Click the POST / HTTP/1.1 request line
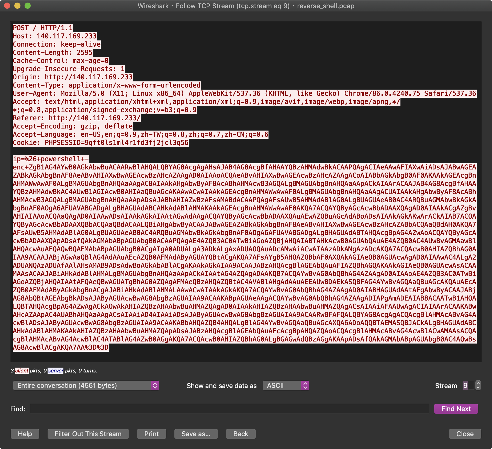 click(43, 28)
